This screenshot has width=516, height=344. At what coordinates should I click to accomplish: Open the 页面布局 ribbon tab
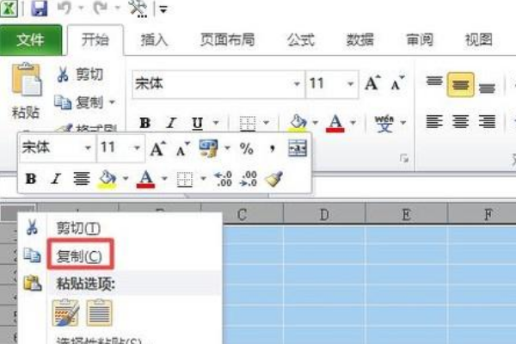(x=227, y=40)
